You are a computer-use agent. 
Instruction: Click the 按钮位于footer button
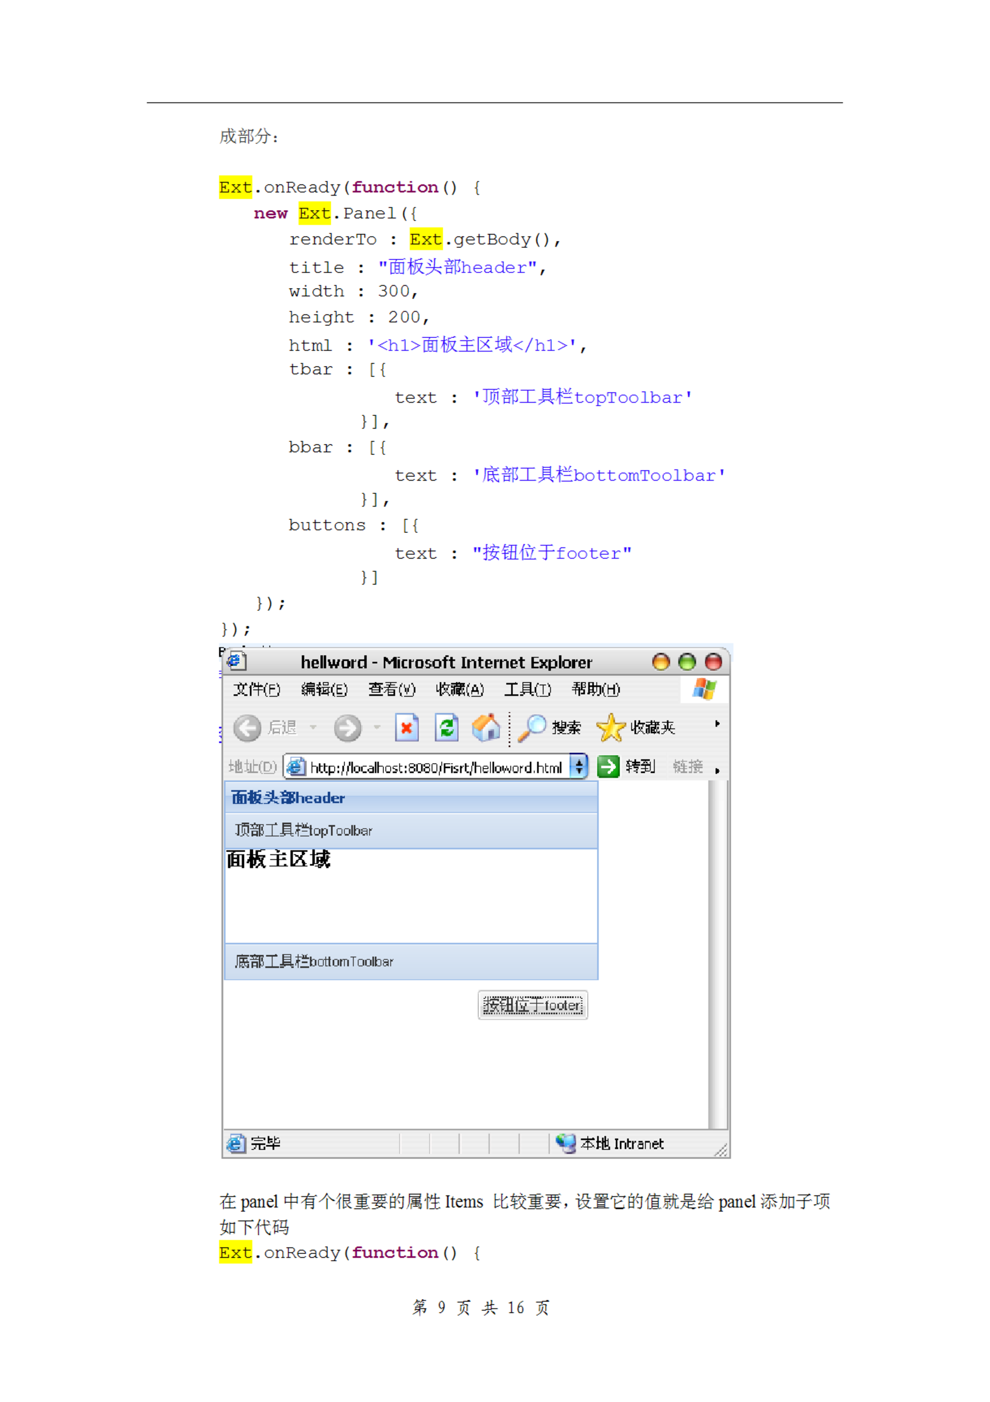point(532,1005)
